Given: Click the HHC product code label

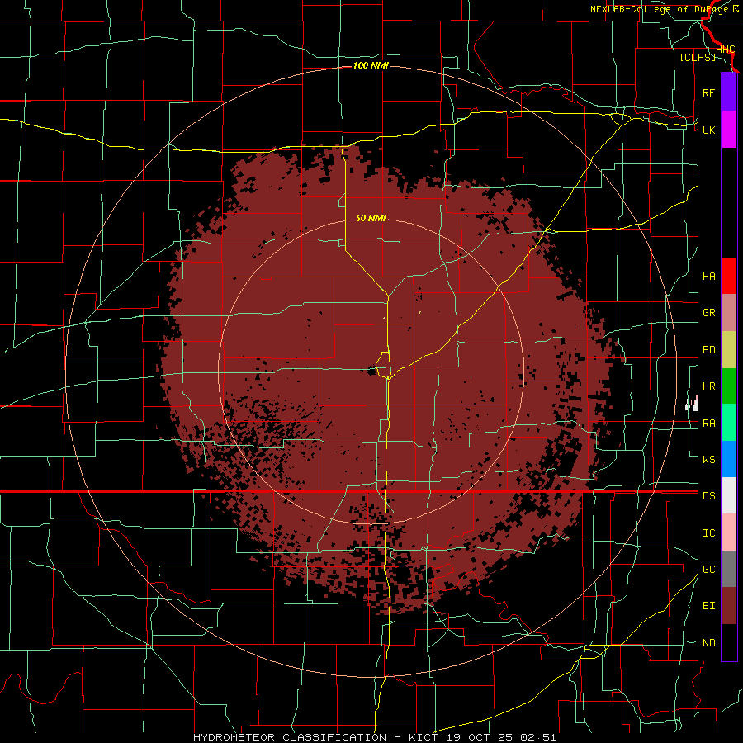Looking at the screenshot, I should pos(725,50).
